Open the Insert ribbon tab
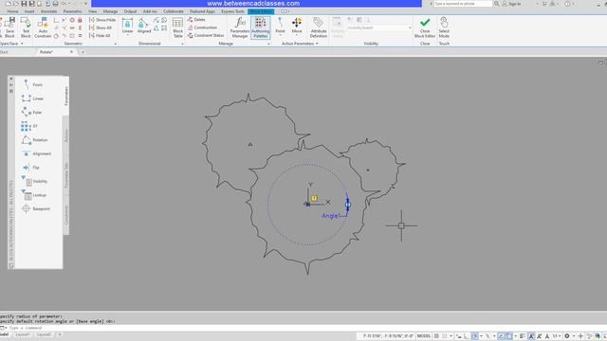The image size is (607, 341). 29,11
